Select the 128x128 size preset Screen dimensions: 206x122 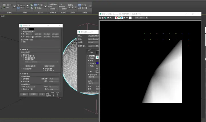coord(38,34)
